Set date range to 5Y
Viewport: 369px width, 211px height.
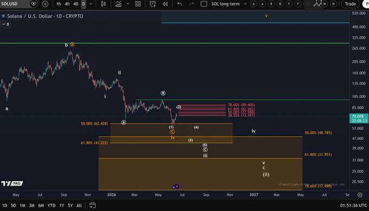70,206
